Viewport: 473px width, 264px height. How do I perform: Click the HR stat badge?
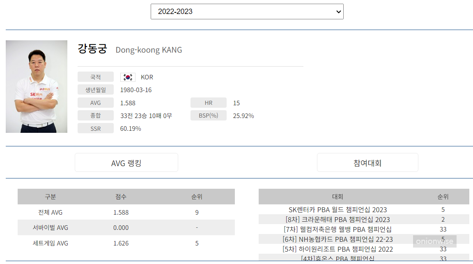click(208, 102)
